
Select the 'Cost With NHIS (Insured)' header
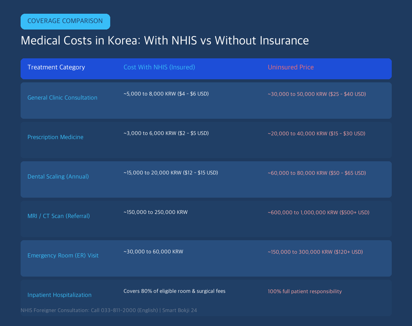pos(159,67)
